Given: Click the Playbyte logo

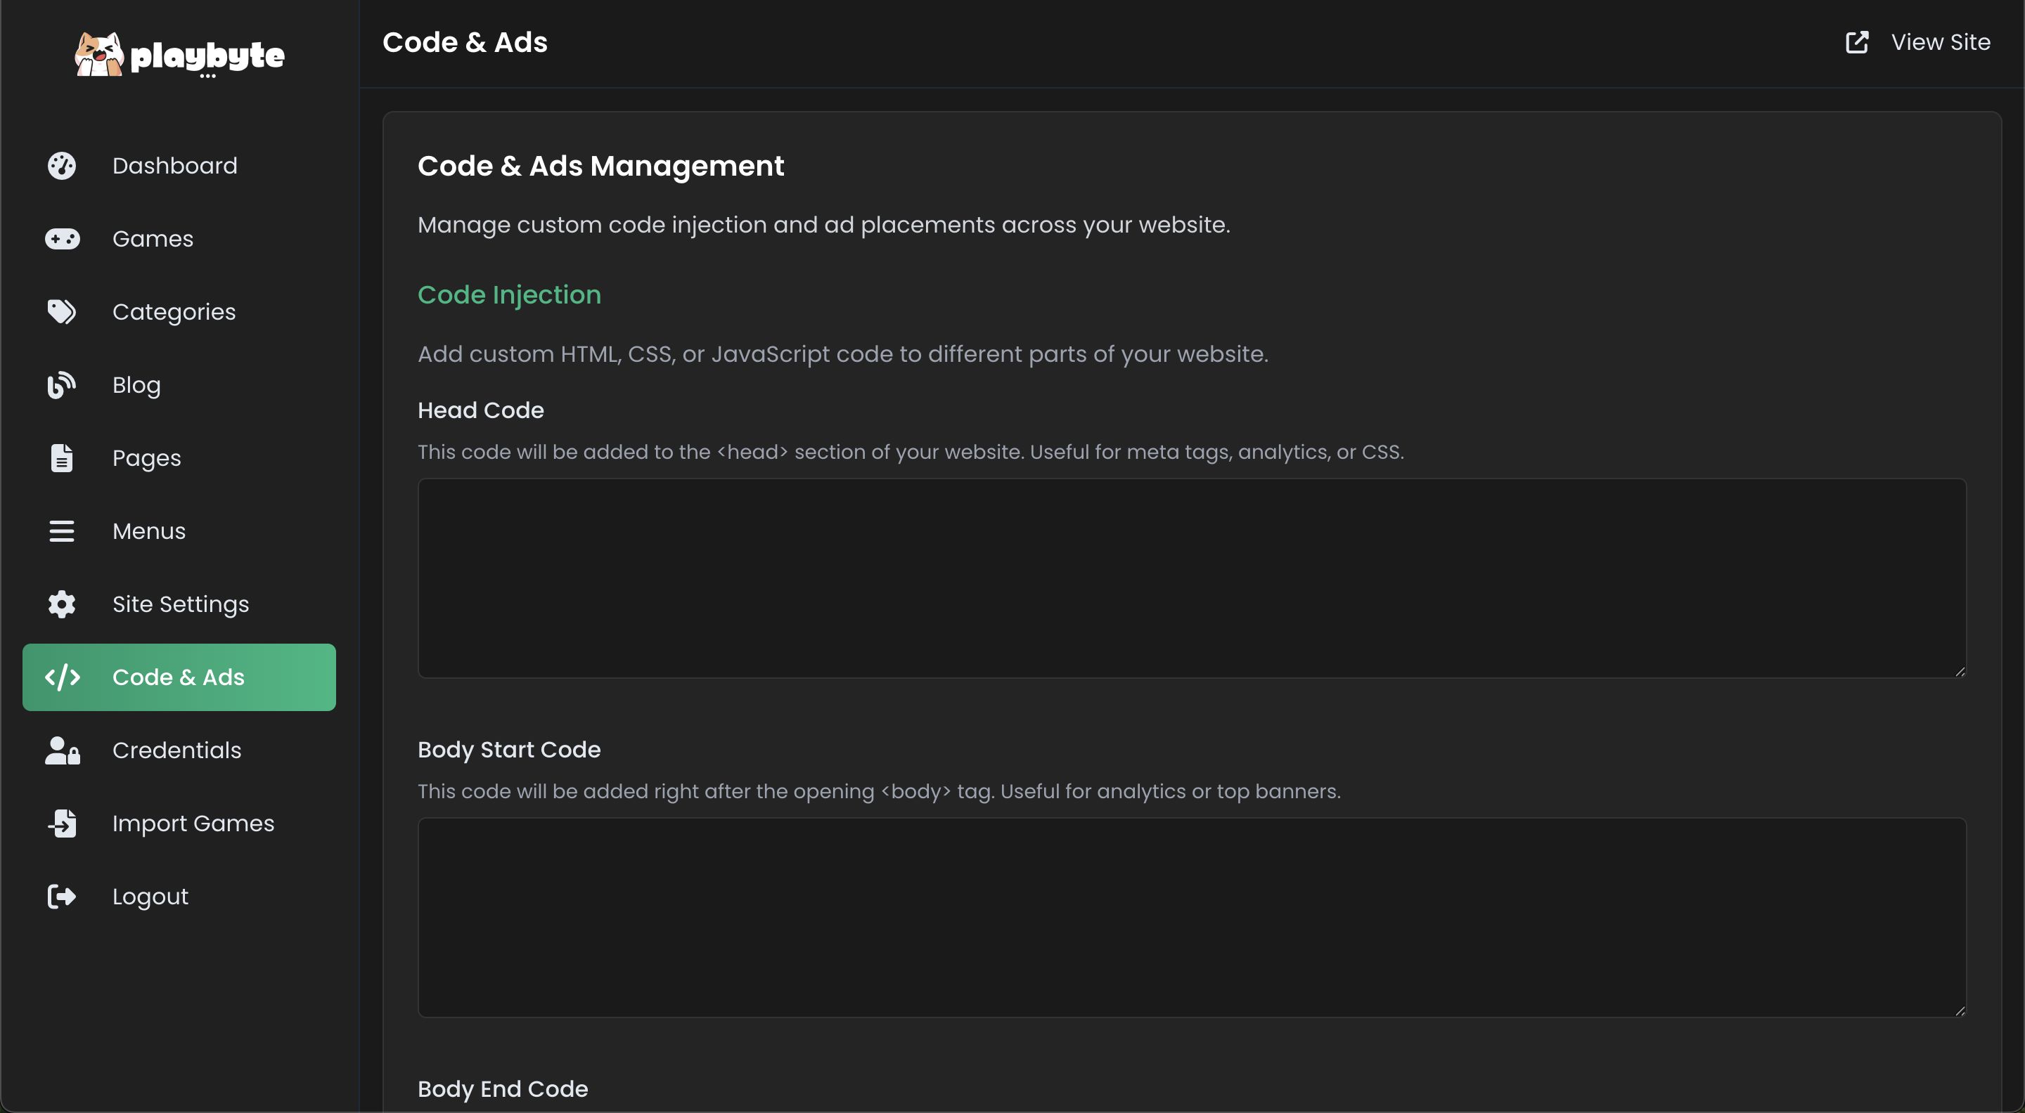Looking at the screenshot, I should [180, 55].
